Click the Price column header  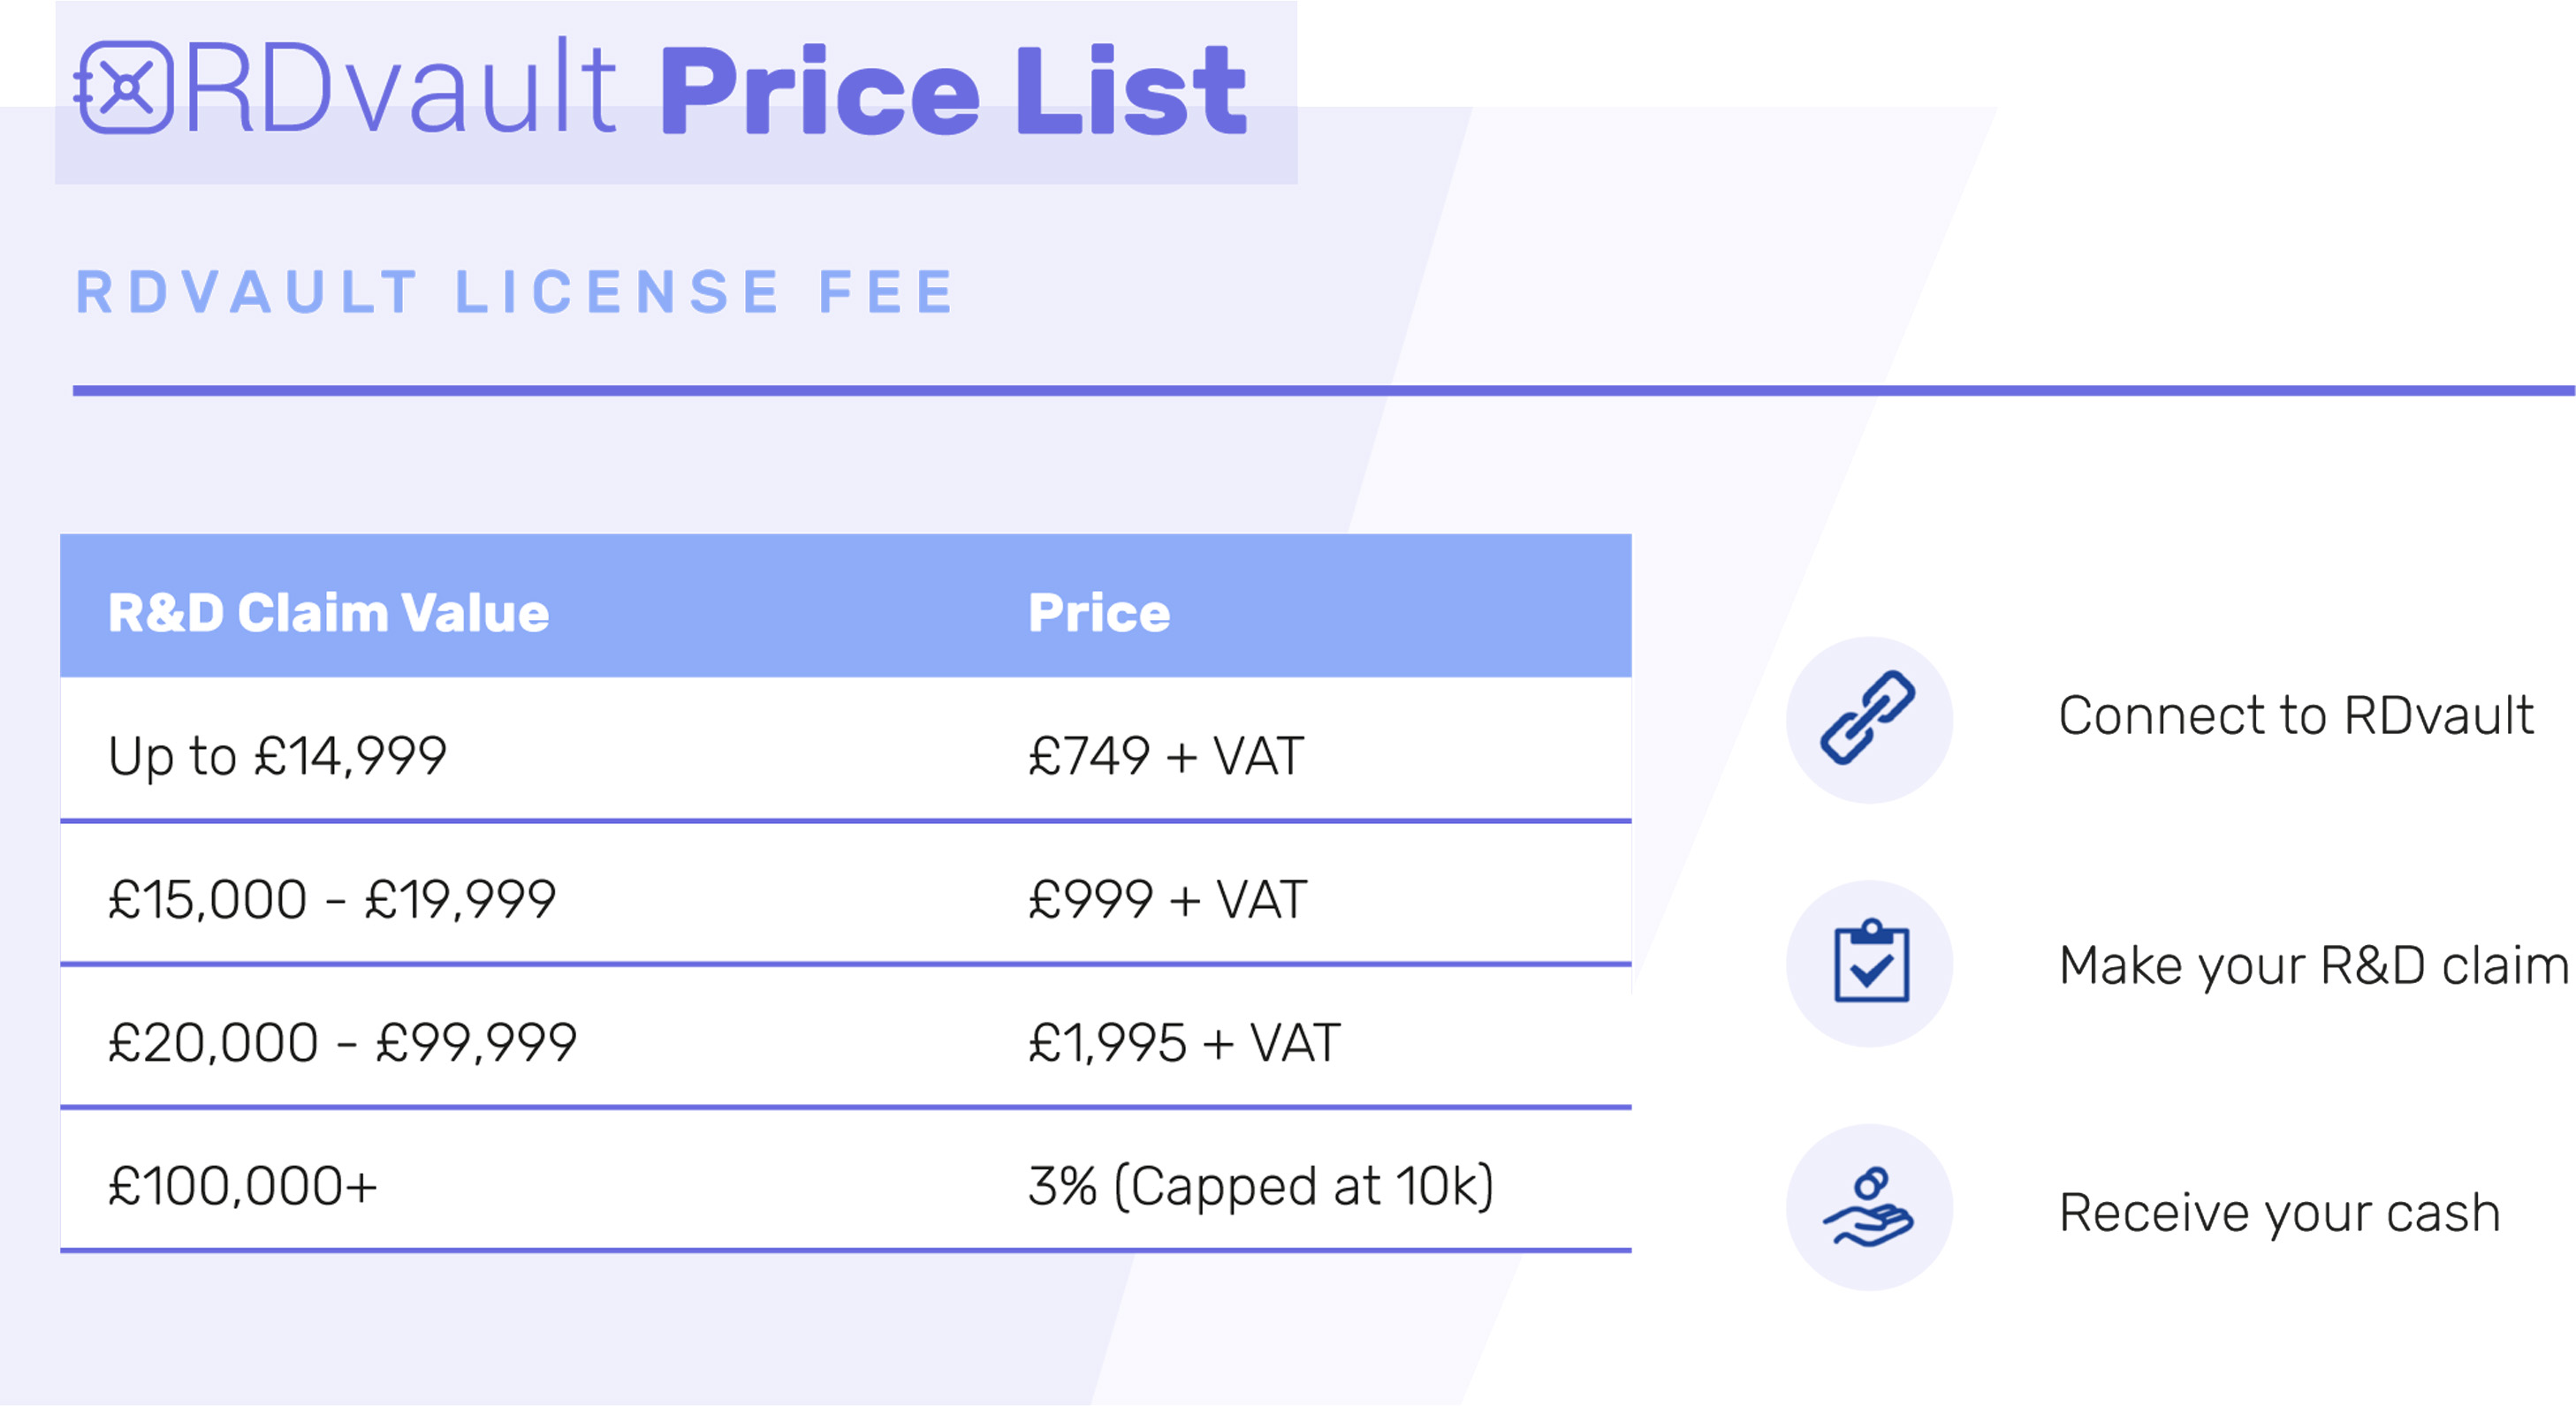point(1099,613)
